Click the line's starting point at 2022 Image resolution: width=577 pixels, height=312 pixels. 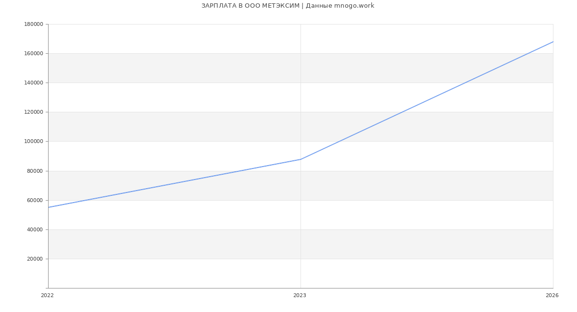pos(49,207)
